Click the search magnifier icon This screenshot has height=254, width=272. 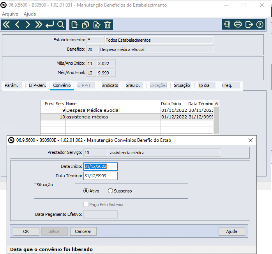tap(61, 25)
